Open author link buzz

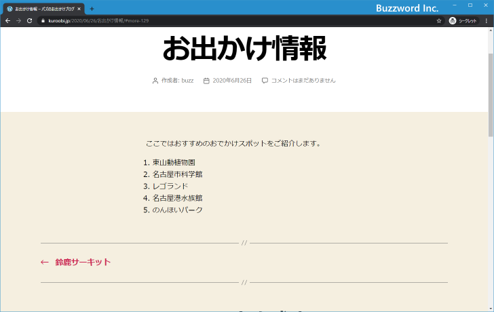[187, 81]
